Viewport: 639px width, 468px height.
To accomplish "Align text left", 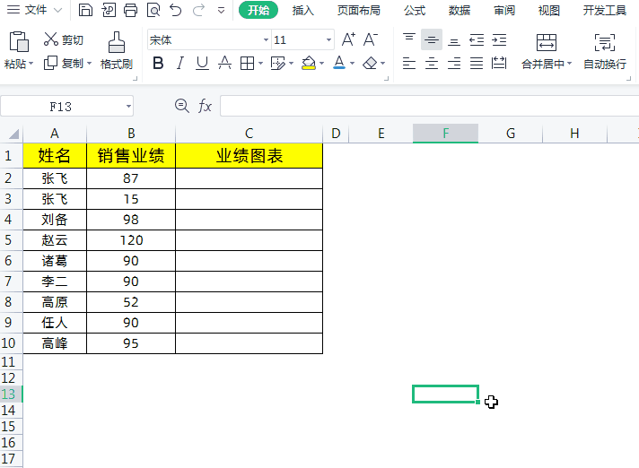I will coord(409,63).
